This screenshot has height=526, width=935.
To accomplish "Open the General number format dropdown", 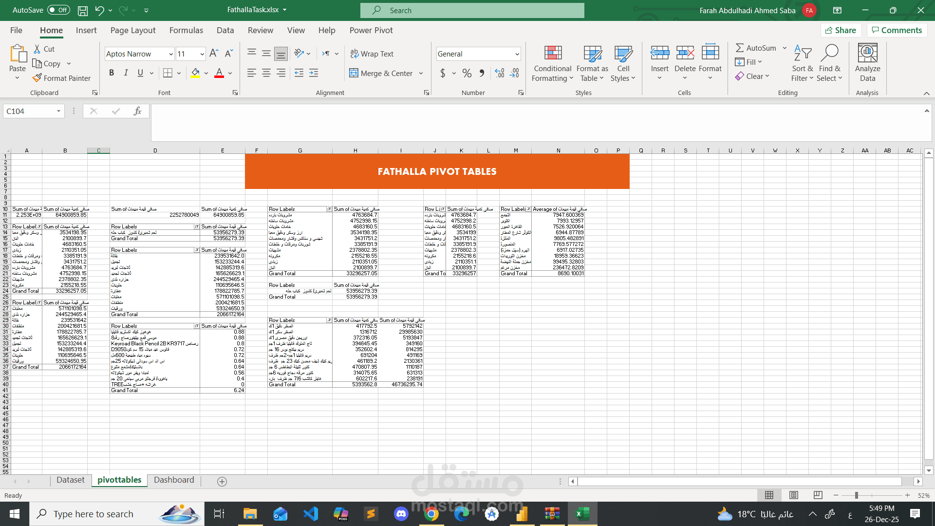I will click(x=517, y=54).
